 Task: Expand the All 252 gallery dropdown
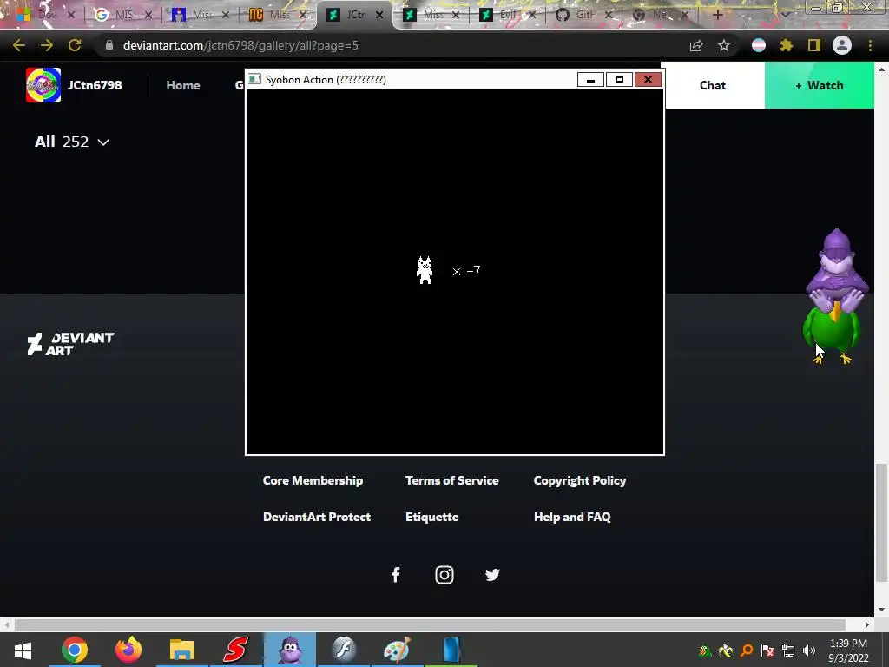click(72, 142)
